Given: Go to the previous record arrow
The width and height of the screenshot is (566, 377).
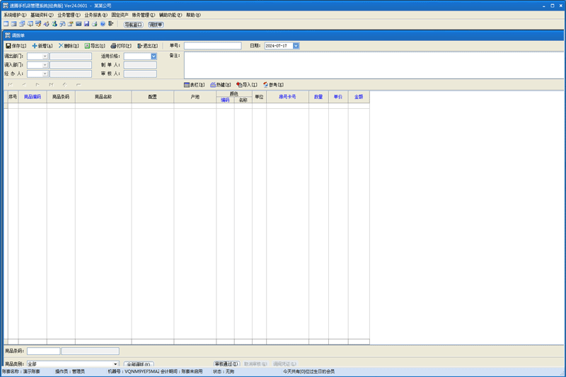Looking at the screenshot, I should (x=24, y=85).
